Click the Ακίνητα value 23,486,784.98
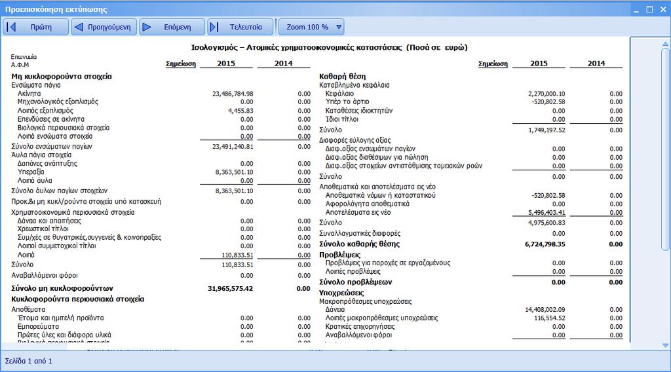 click(x=233, y=94)
